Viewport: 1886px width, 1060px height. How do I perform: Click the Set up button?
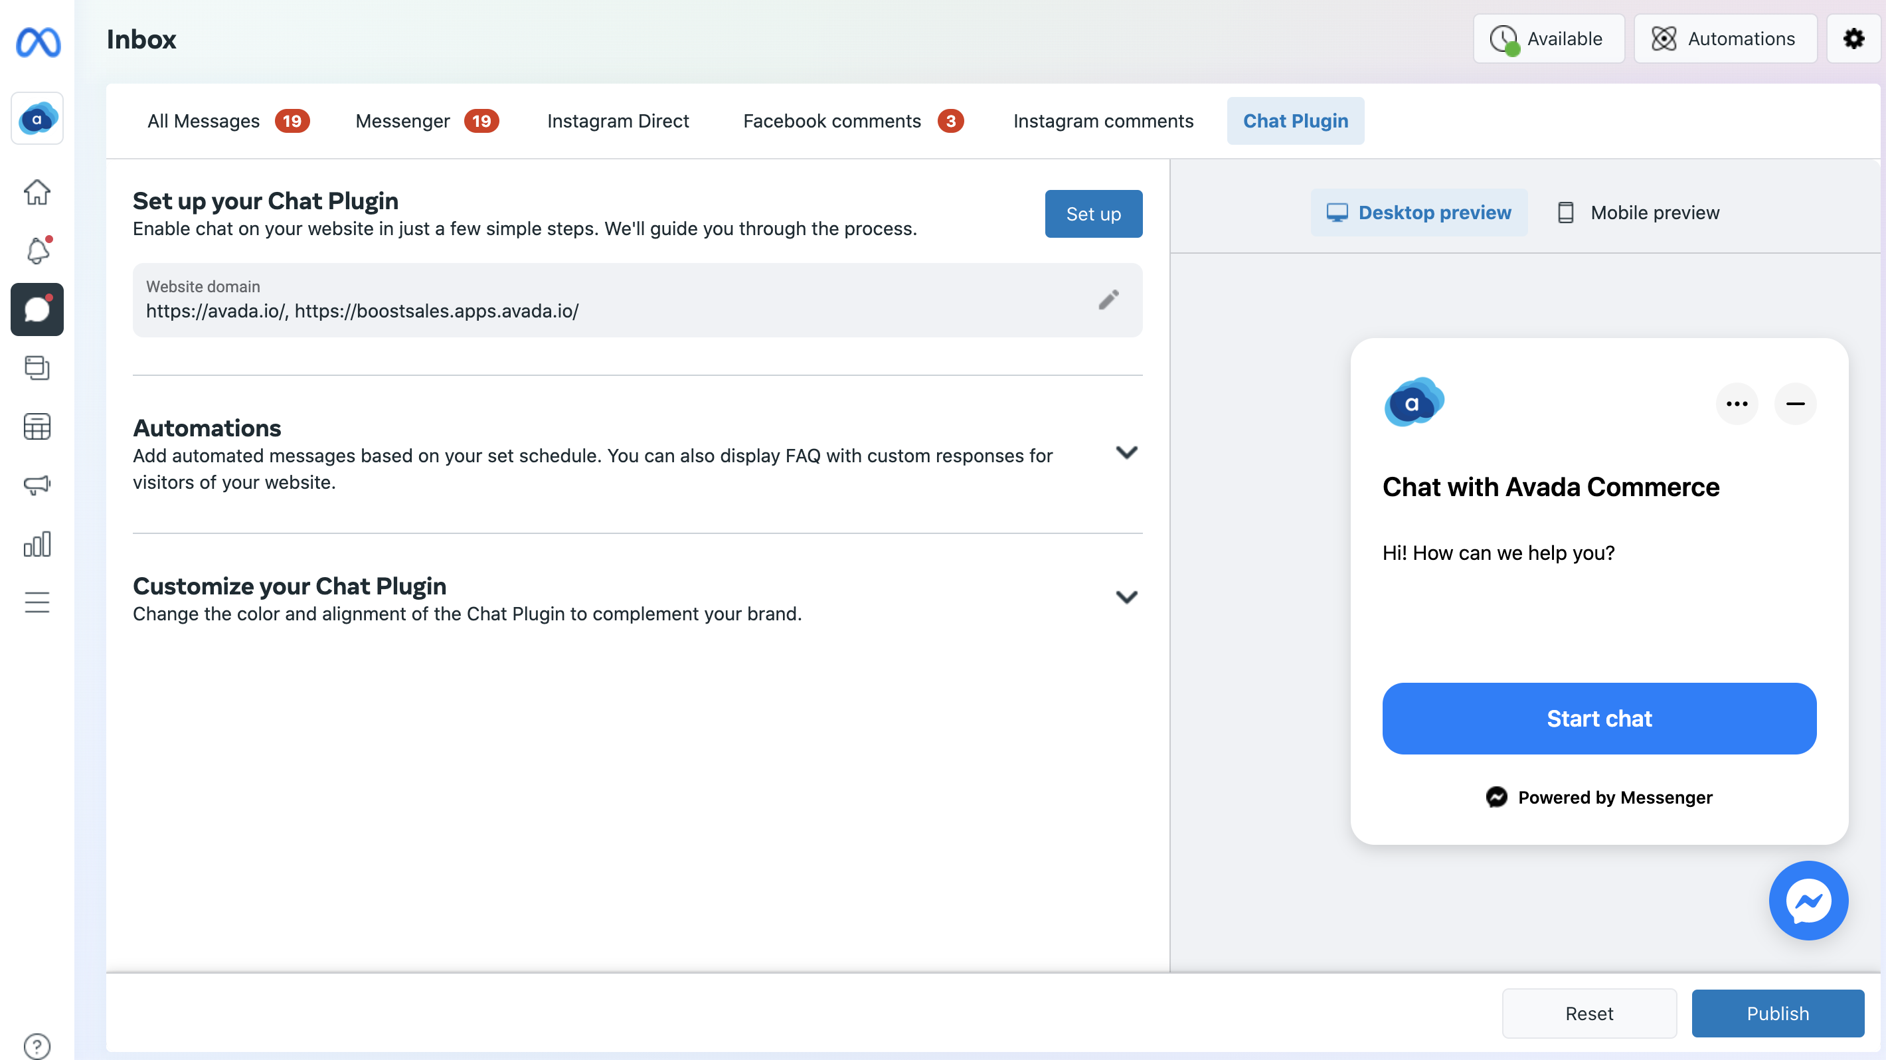coord(1092,214)
